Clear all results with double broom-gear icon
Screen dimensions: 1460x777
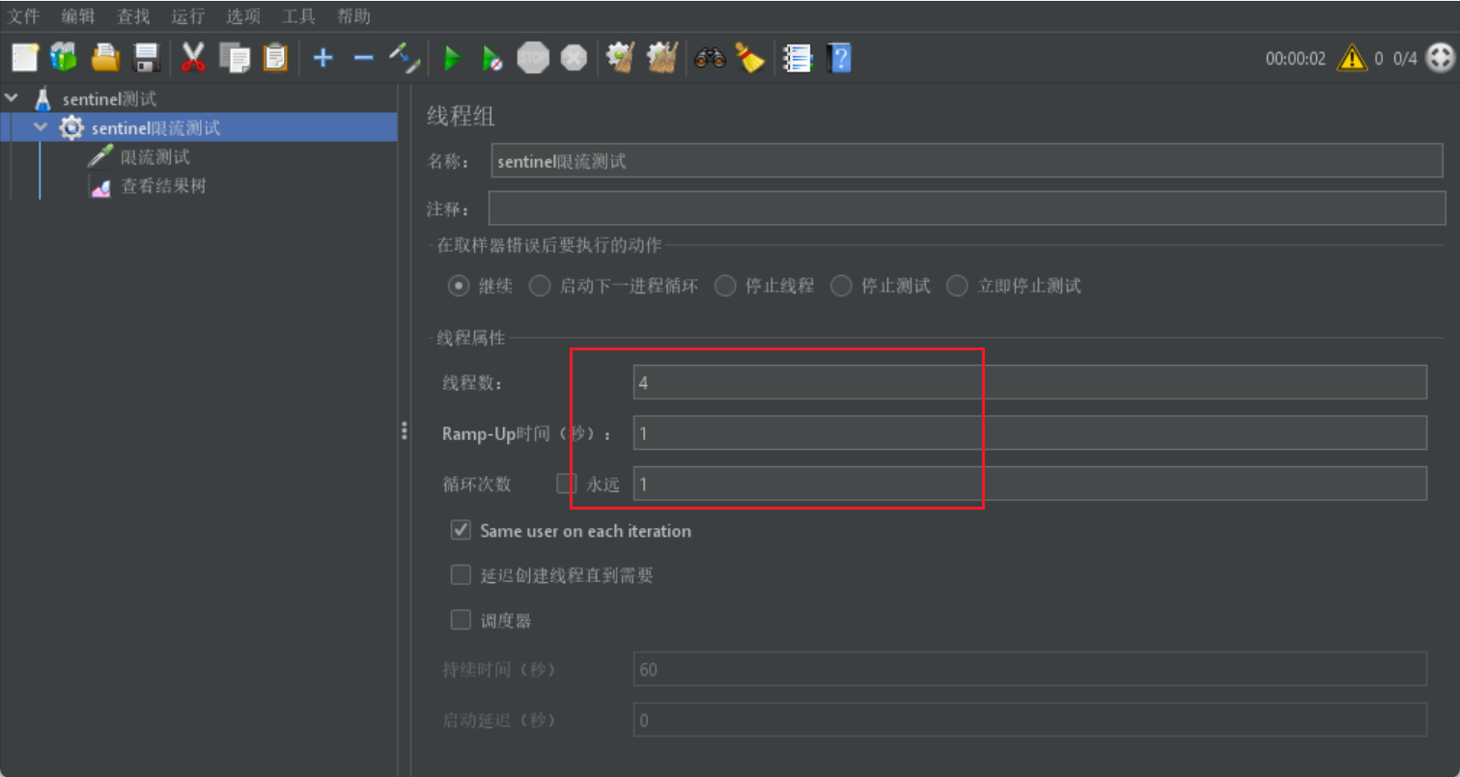click(x=661, y=58)
